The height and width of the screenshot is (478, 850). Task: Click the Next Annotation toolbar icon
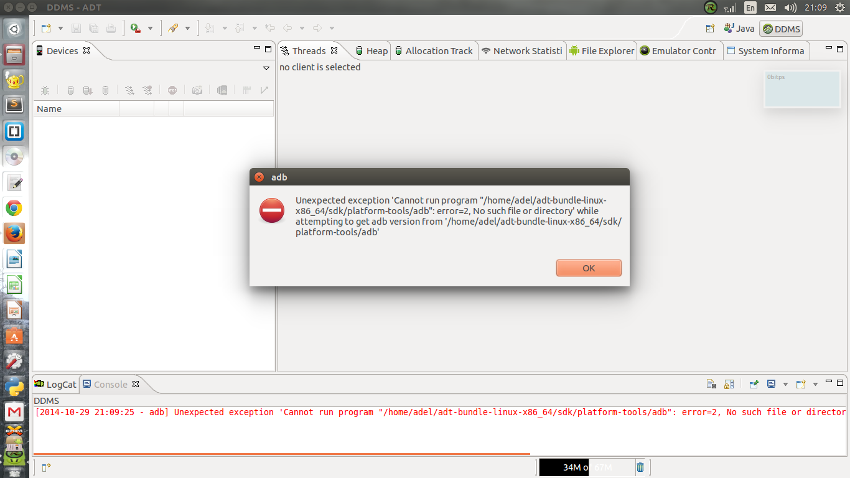(210, 28)
